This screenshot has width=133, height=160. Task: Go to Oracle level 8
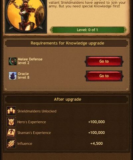point(104,76)
